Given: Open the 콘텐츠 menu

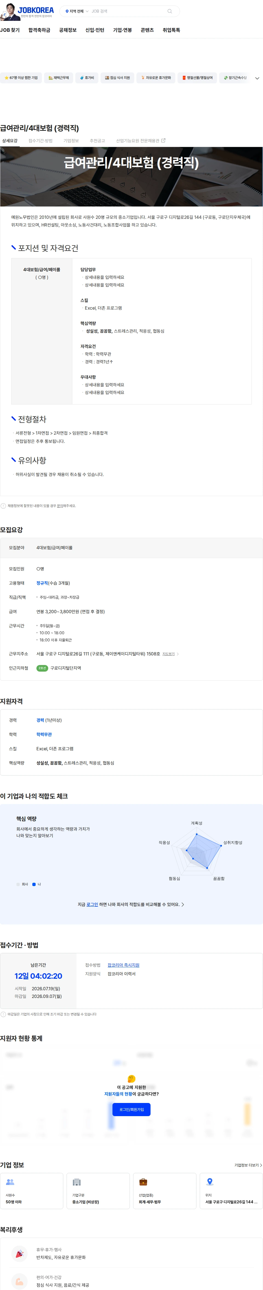Looking at the screenshot, I should click(x=147, y=30).
